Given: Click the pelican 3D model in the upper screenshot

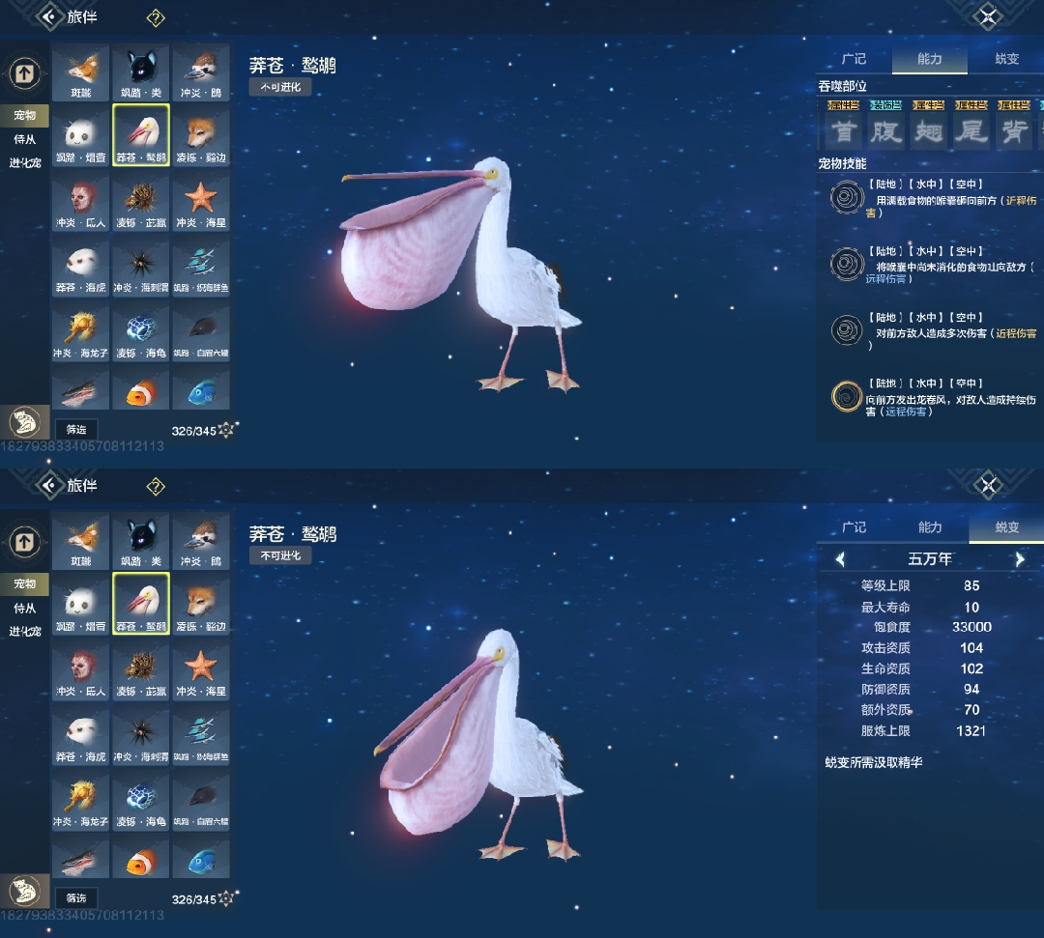Looking at the screenshot, I should pyautogui.click(x=459, y=272).
